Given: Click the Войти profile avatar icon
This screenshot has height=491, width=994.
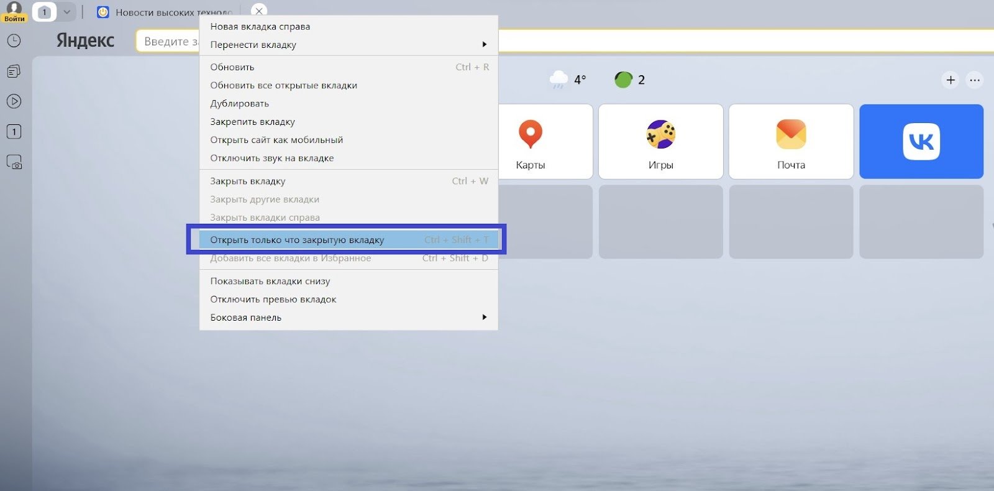Looking at the screenshot, I should coord(14,11).
